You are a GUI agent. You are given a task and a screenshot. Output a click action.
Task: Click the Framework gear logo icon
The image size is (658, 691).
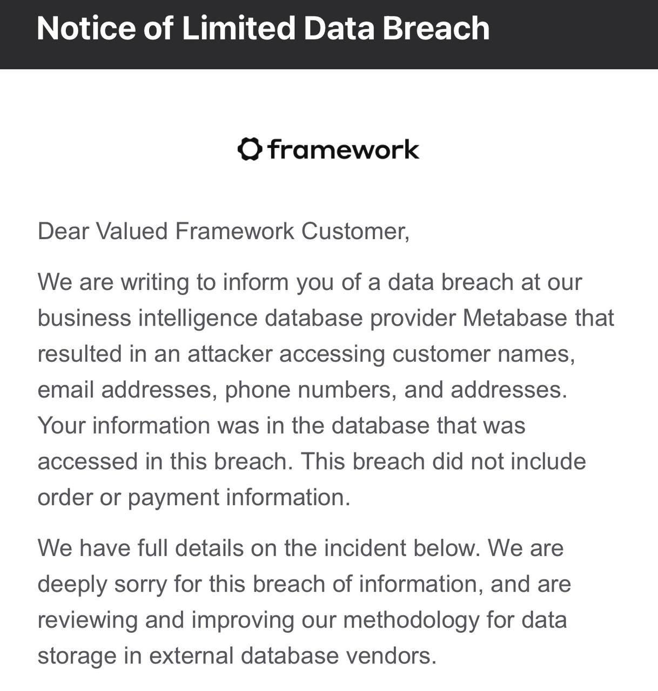[x=250, y=150]
